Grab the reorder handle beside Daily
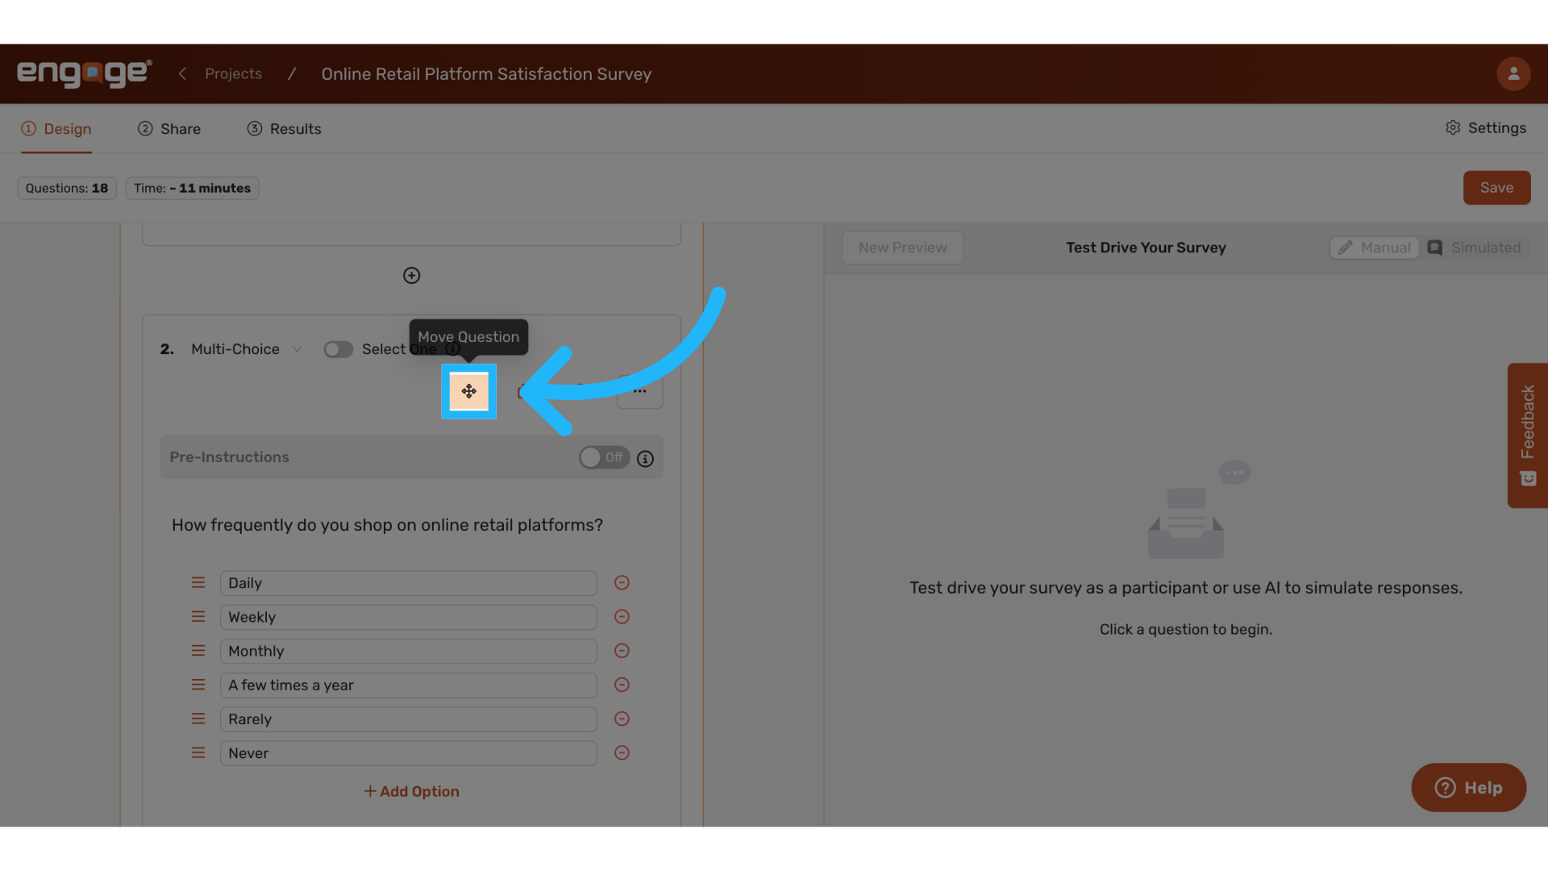The width and height of the screenshot is (1548, 871). point(198,583)
